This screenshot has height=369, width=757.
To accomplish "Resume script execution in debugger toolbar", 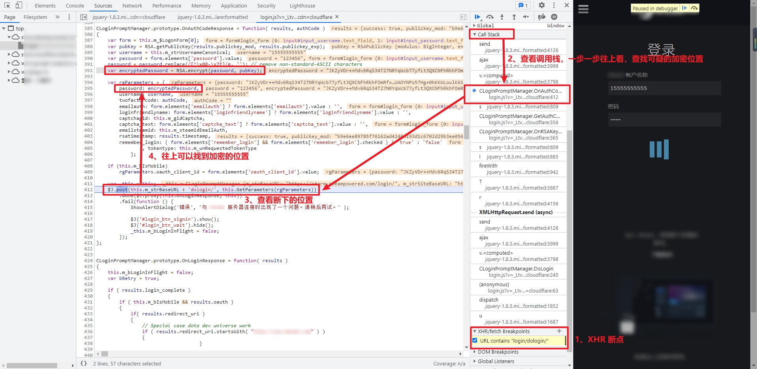I will pyautogui.click(x=477, y=17).
